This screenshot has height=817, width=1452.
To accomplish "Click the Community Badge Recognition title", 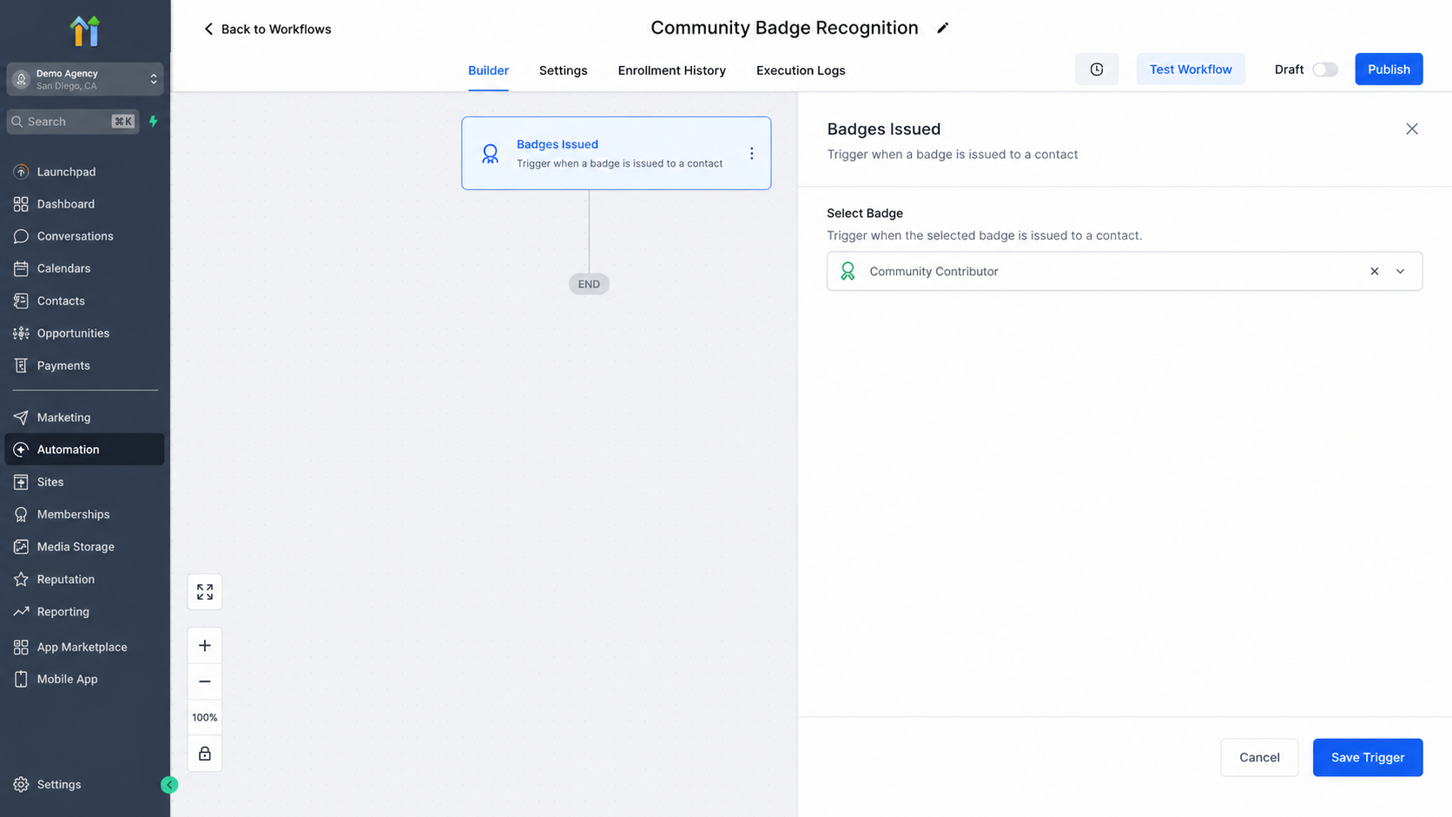I will pyautogui.click(x=784, y=28).
